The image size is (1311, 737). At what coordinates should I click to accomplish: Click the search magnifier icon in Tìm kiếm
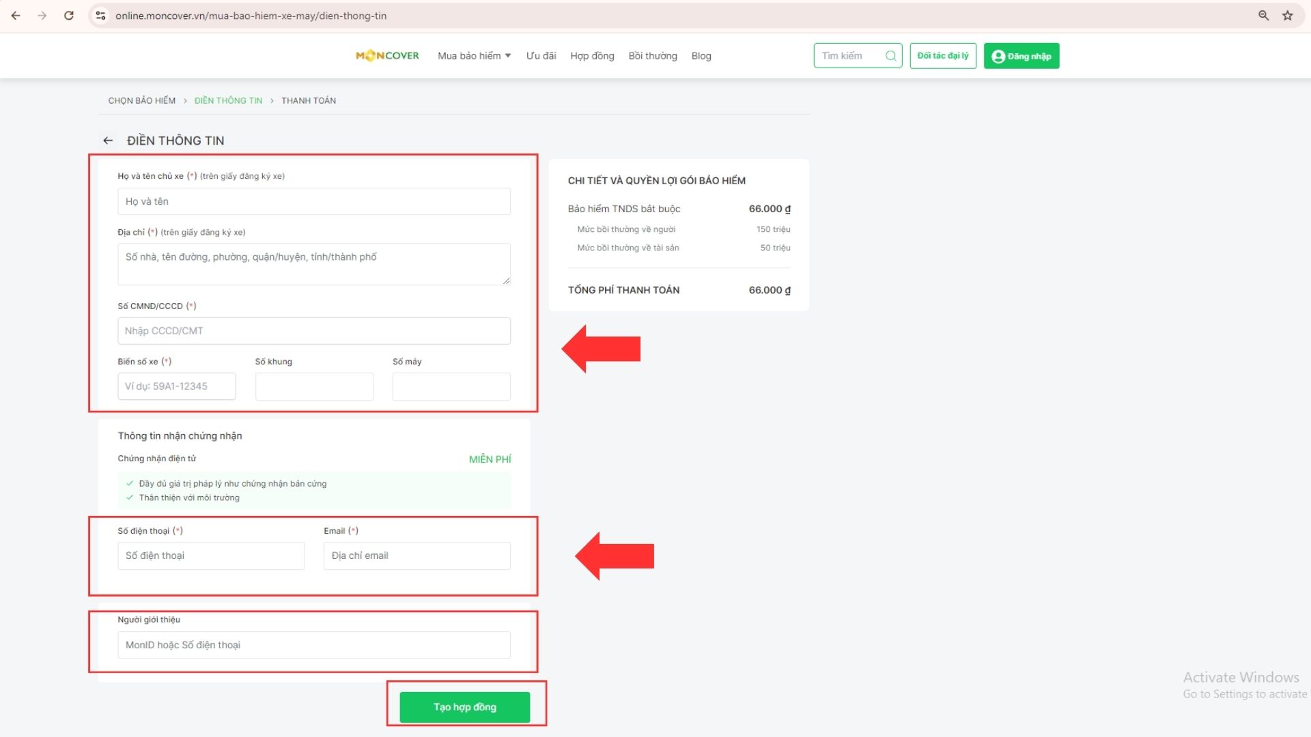pos(891,56)
